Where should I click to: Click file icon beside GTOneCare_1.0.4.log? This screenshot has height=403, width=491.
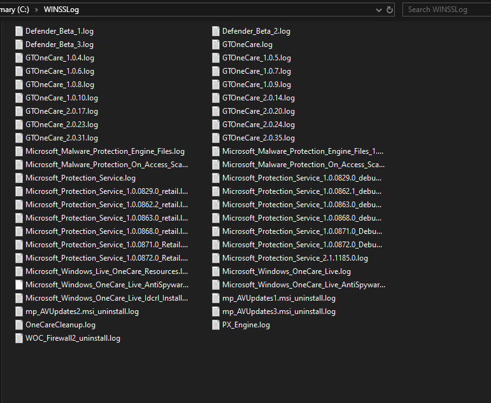19,58
